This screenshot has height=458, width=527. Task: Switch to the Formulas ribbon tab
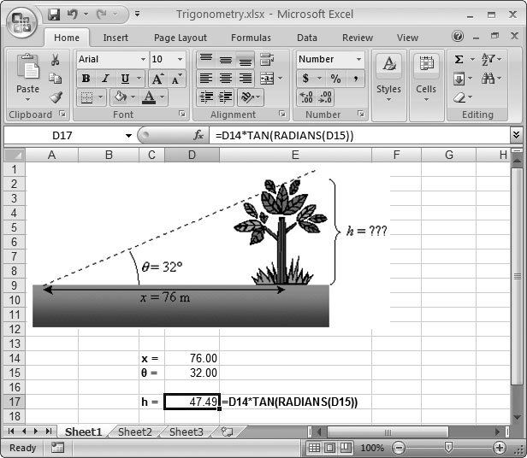(x=250, y=38)
